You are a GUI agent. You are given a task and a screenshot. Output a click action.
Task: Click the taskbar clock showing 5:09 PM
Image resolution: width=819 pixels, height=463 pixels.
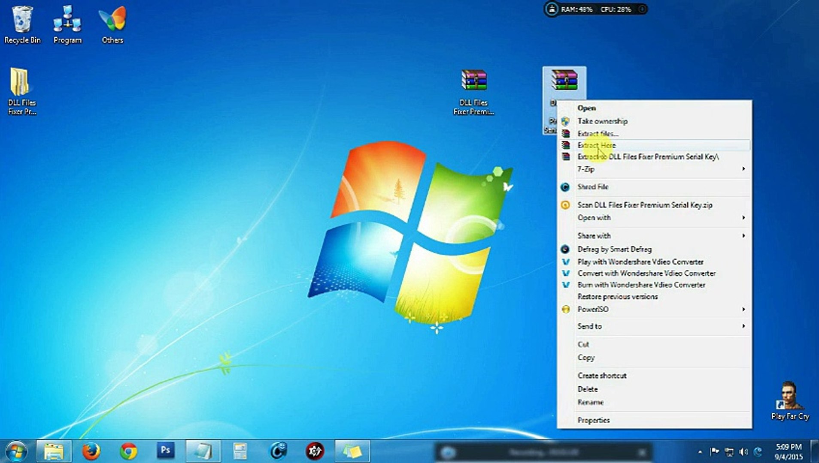click(x=789, y=452)
